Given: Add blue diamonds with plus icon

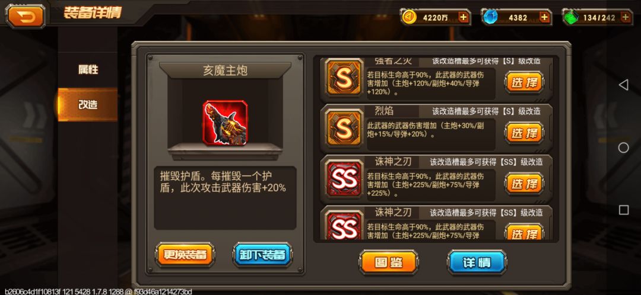Looking at the screenshot, I should click(x=544, y=17).
